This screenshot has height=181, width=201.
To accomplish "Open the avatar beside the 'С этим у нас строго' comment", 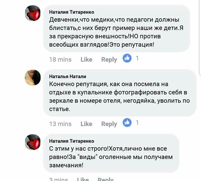I will tap(33, 142).
